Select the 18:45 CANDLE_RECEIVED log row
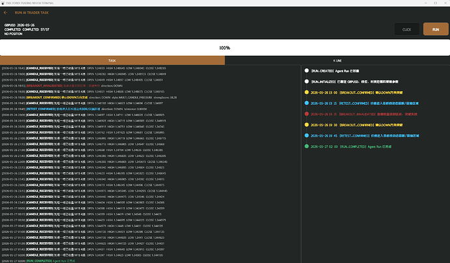The width and height of the screenshot is (450, 263). click(83, 68)
